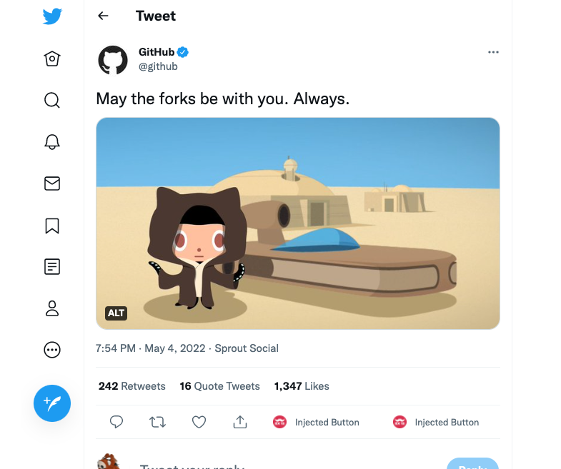This screenshot has width=561, height=469.
Task: Open the Profile person icon
Action: (x=52, y=308)
